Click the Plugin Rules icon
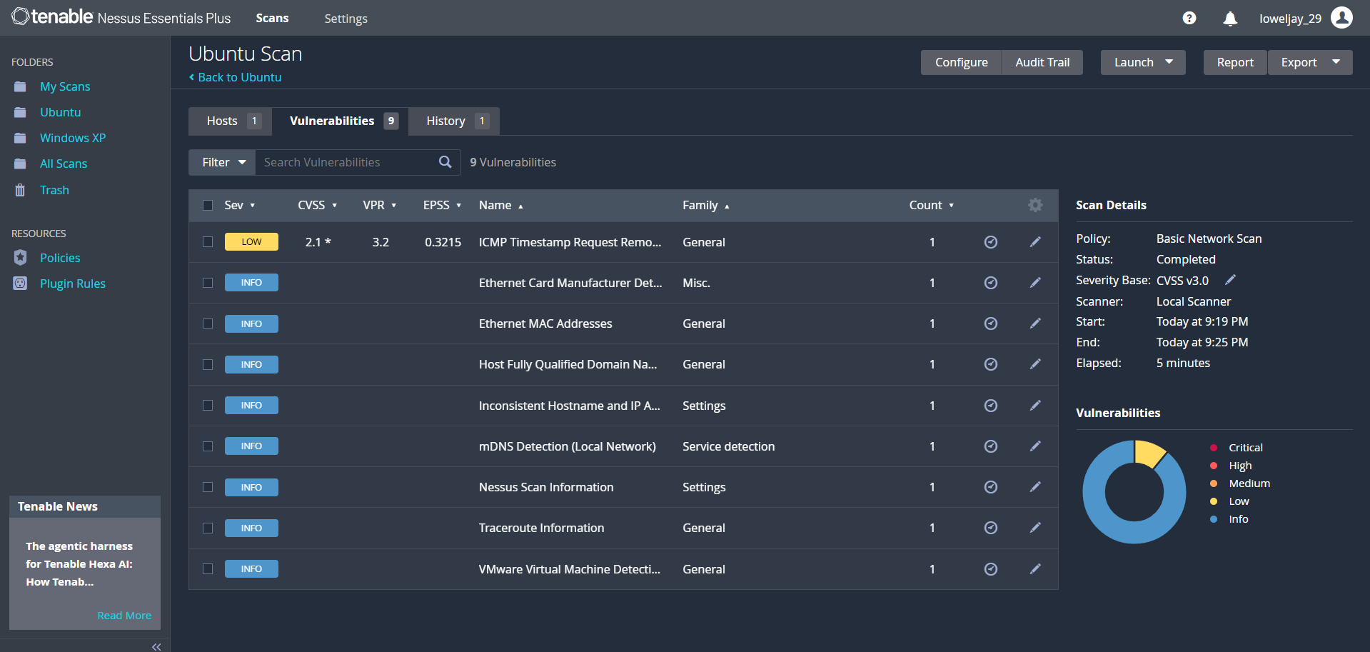The image size is (1370, 652). [20, 284]
